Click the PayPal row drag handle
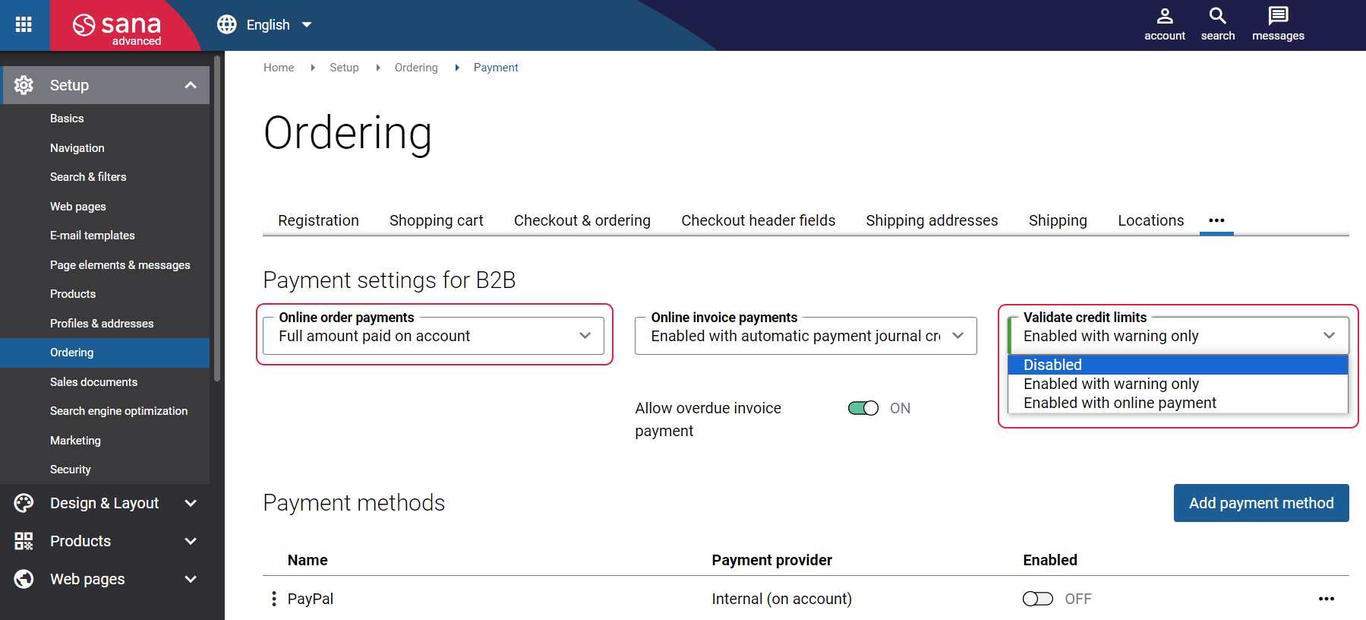Viewport: 1366px width, 620px height. 273,599
